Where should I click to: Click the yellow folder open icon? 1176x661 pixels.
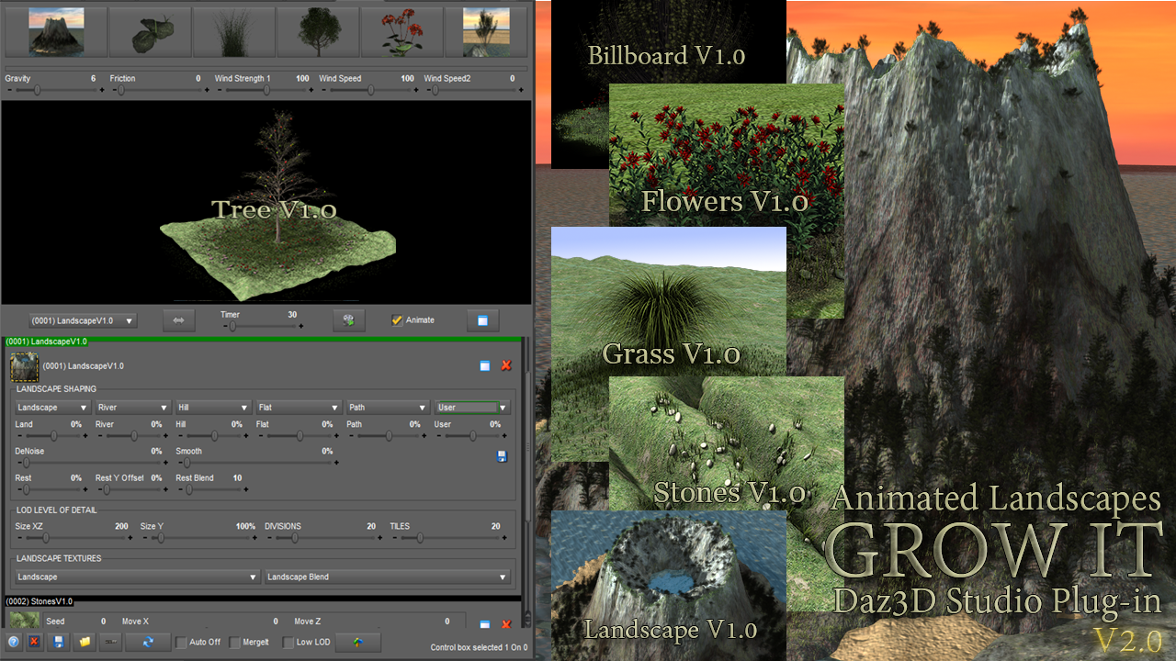pos(85,642)
